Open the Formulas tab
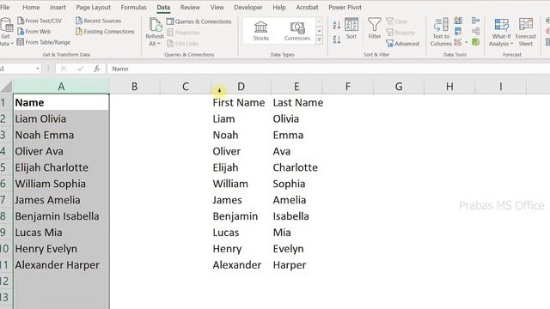Image resolution: width=550 pixels, height=309 pixels. pyautogui.click(x=133, y=7)
